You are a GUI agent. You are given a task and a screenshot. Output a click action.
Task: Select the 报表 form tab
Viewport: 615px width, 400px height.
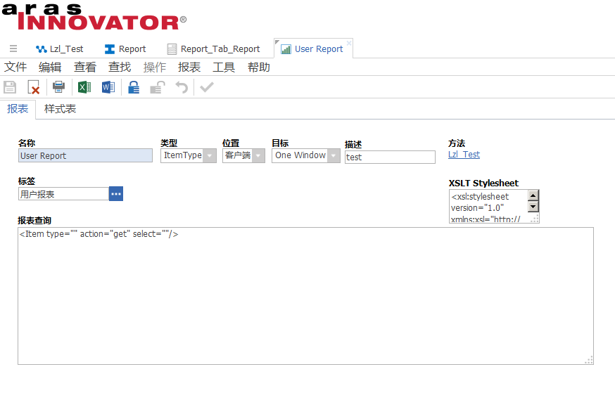[18, 109]
